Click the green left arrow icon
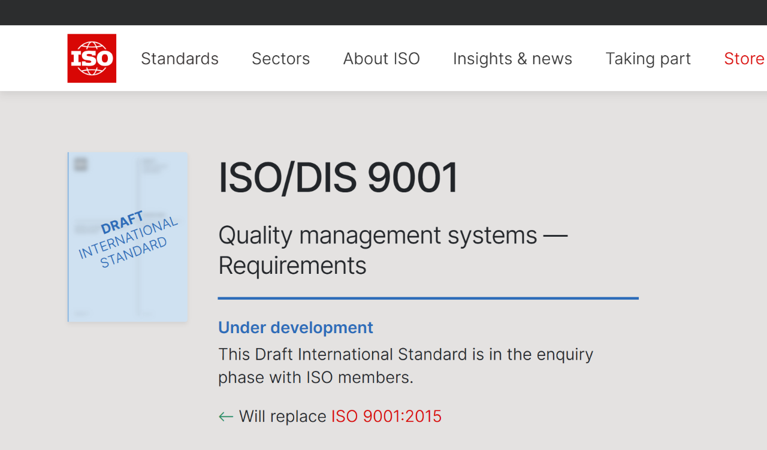Image resolution: width=767 pixels, height=450 pixels. (x=226, y=416)
